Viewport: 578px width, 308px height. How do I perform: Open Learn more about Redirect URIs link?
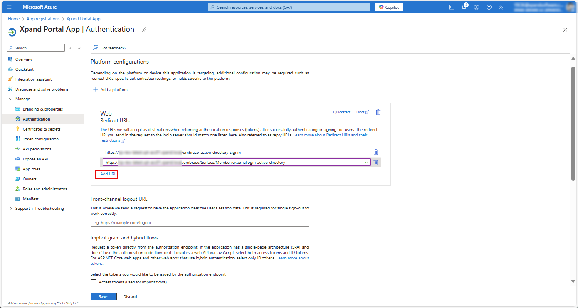click(x=330, y=135)
